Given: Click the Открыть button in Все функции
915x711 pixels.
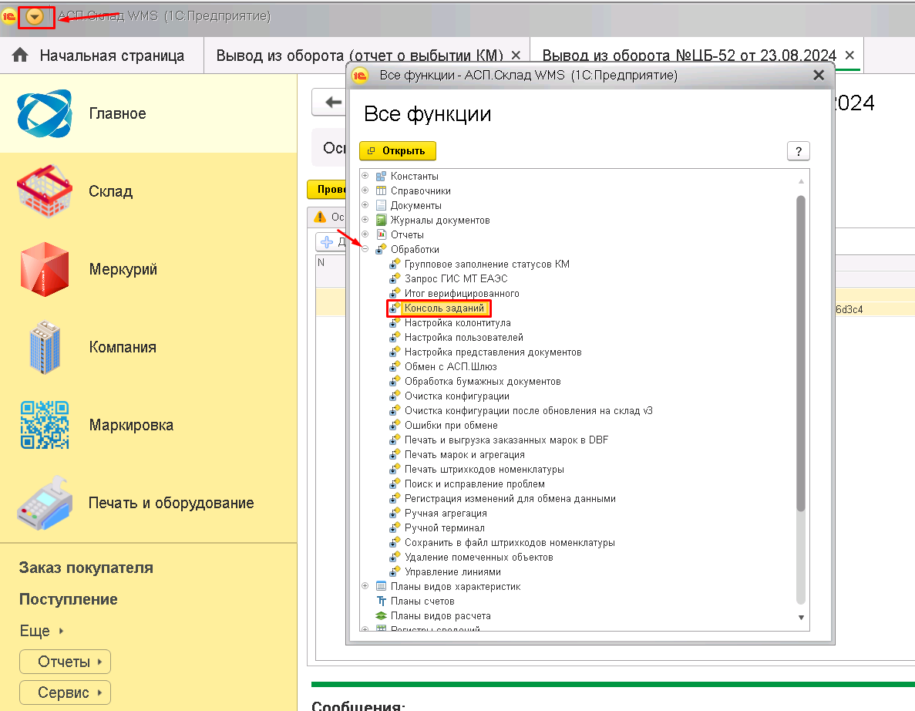Looking at the screenshot, I should tap(398, 150).
